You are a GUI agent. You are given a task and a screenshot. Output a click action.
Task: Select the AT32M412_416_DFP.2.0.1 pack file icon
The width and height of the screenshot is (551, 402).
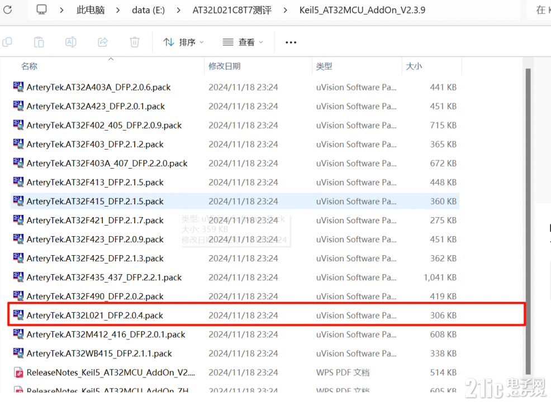[18, 333]
